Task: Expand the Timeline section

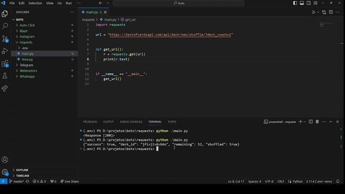Action: [23, 176]
